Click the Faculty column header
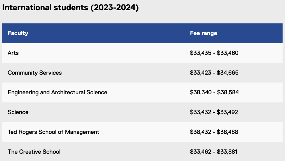 [18, 33]
